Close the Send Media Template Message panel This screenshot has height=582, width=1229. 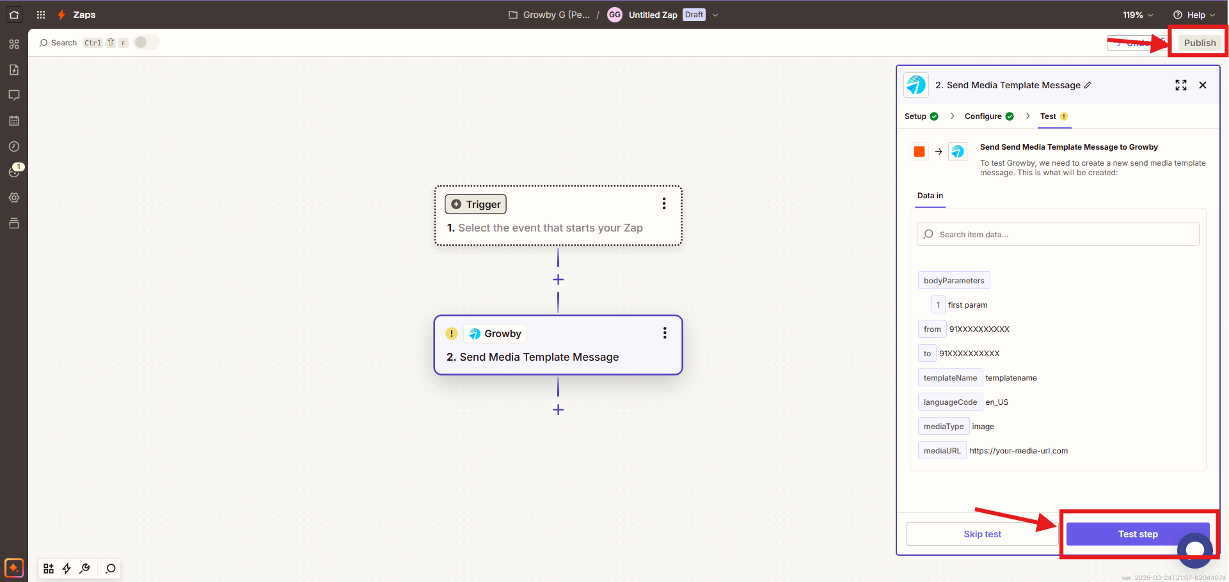(x=1203, y=85)
